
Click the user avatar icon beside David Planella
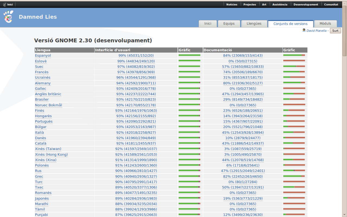coord(304,30)
